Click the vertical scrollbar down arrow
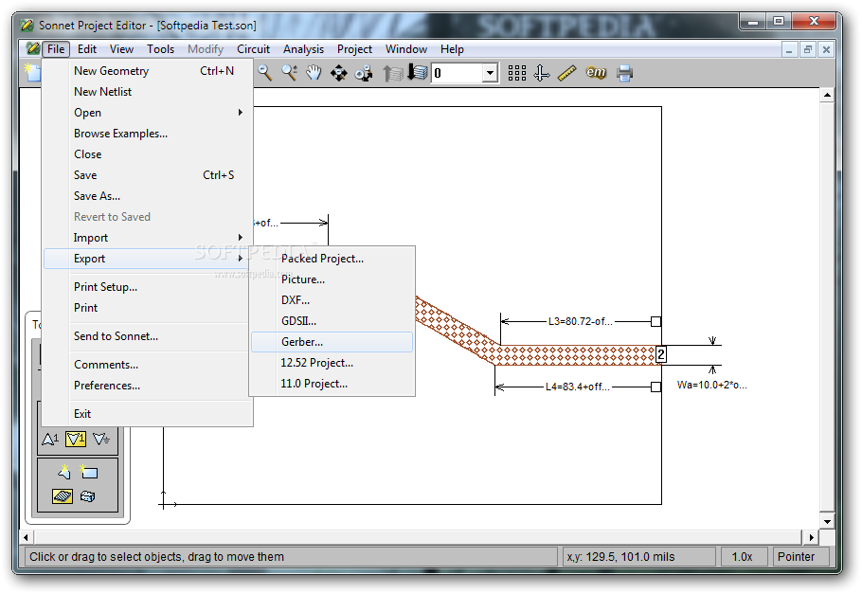Image resolution: width=862 pixels, height=594 pixels. [827, 521]
